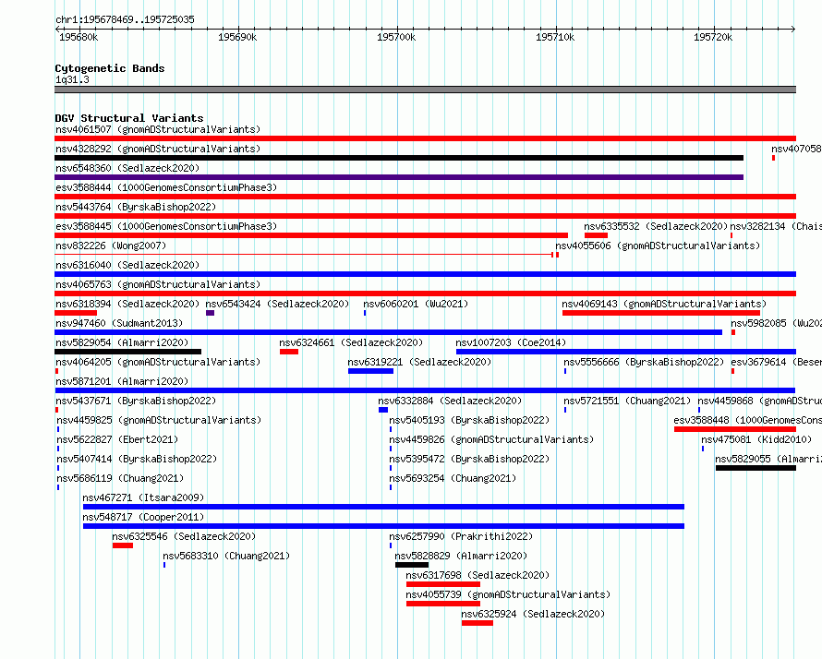Click the small purple bar of nsv6543424
The width and height of the screenshot is (822, 659).
click(x=211, y=313)
